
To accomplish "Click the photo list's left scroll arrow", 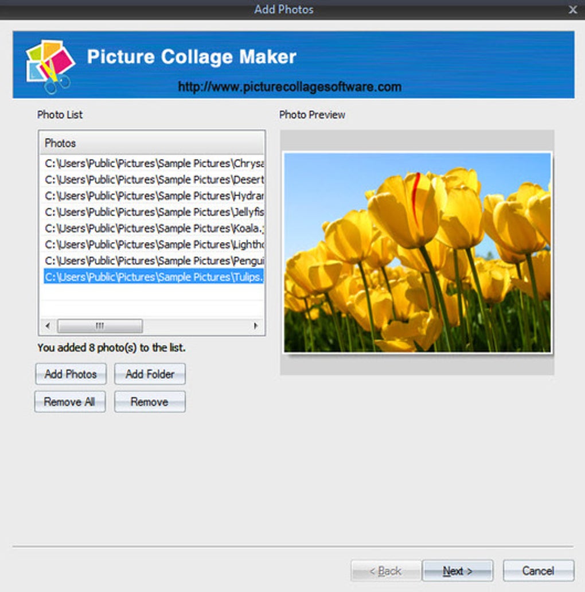I will (x=47, y=326).
